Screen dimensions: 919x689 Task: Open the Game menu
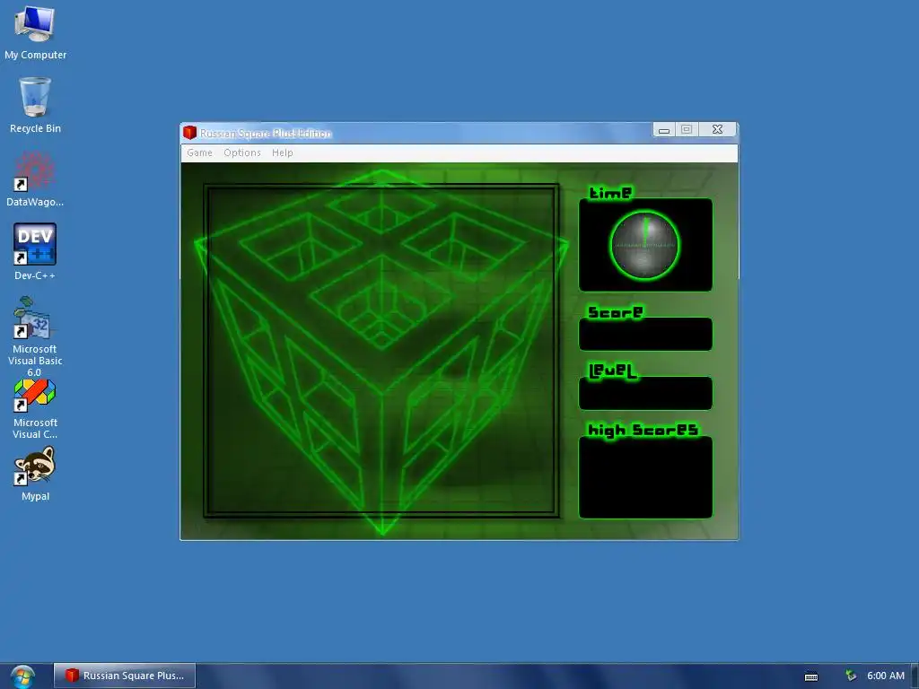pyautogui.click(x=199, y=153)
